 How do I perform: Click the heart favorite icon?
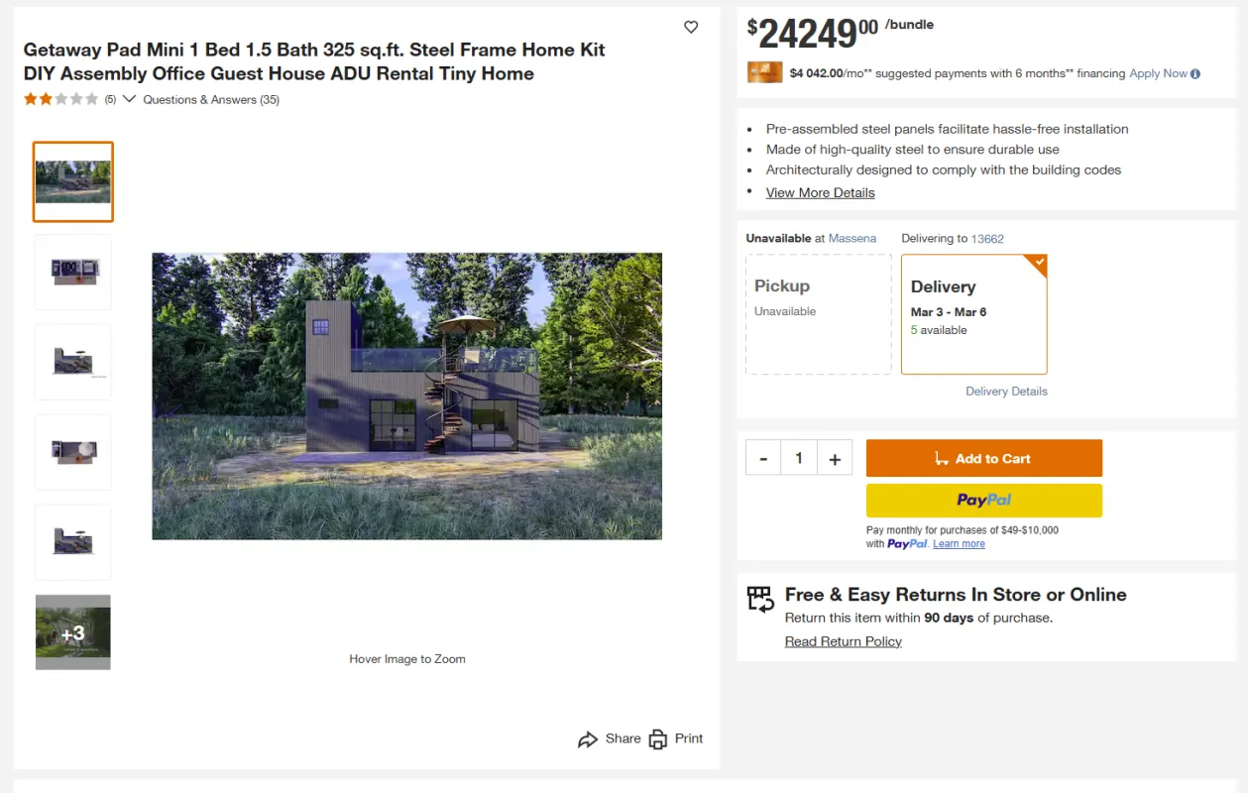point(691,28)
